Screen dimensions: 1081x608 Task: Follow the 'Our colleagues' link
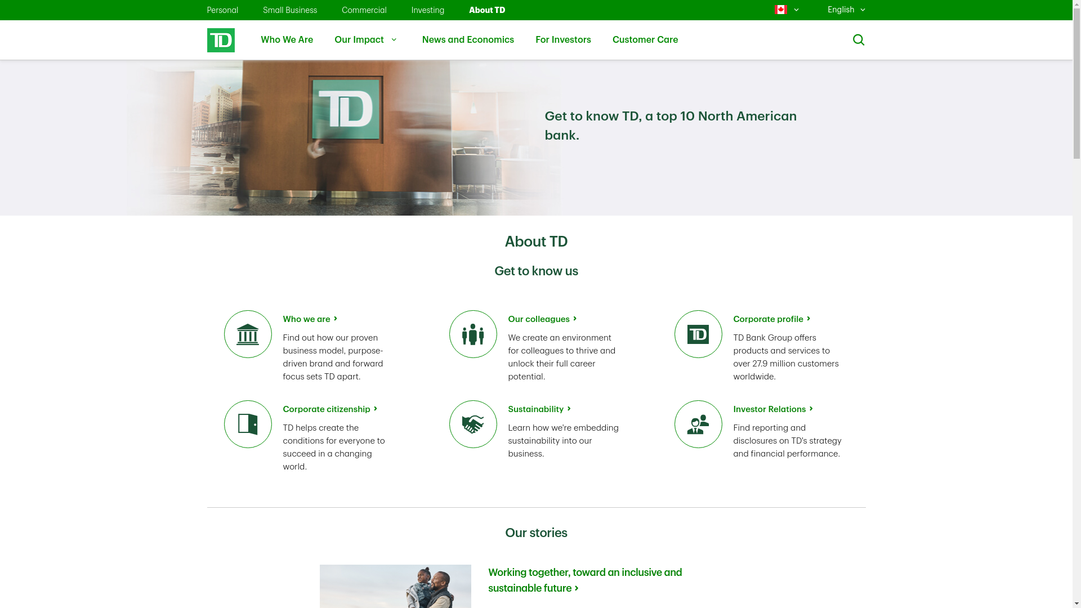[542, 319]
